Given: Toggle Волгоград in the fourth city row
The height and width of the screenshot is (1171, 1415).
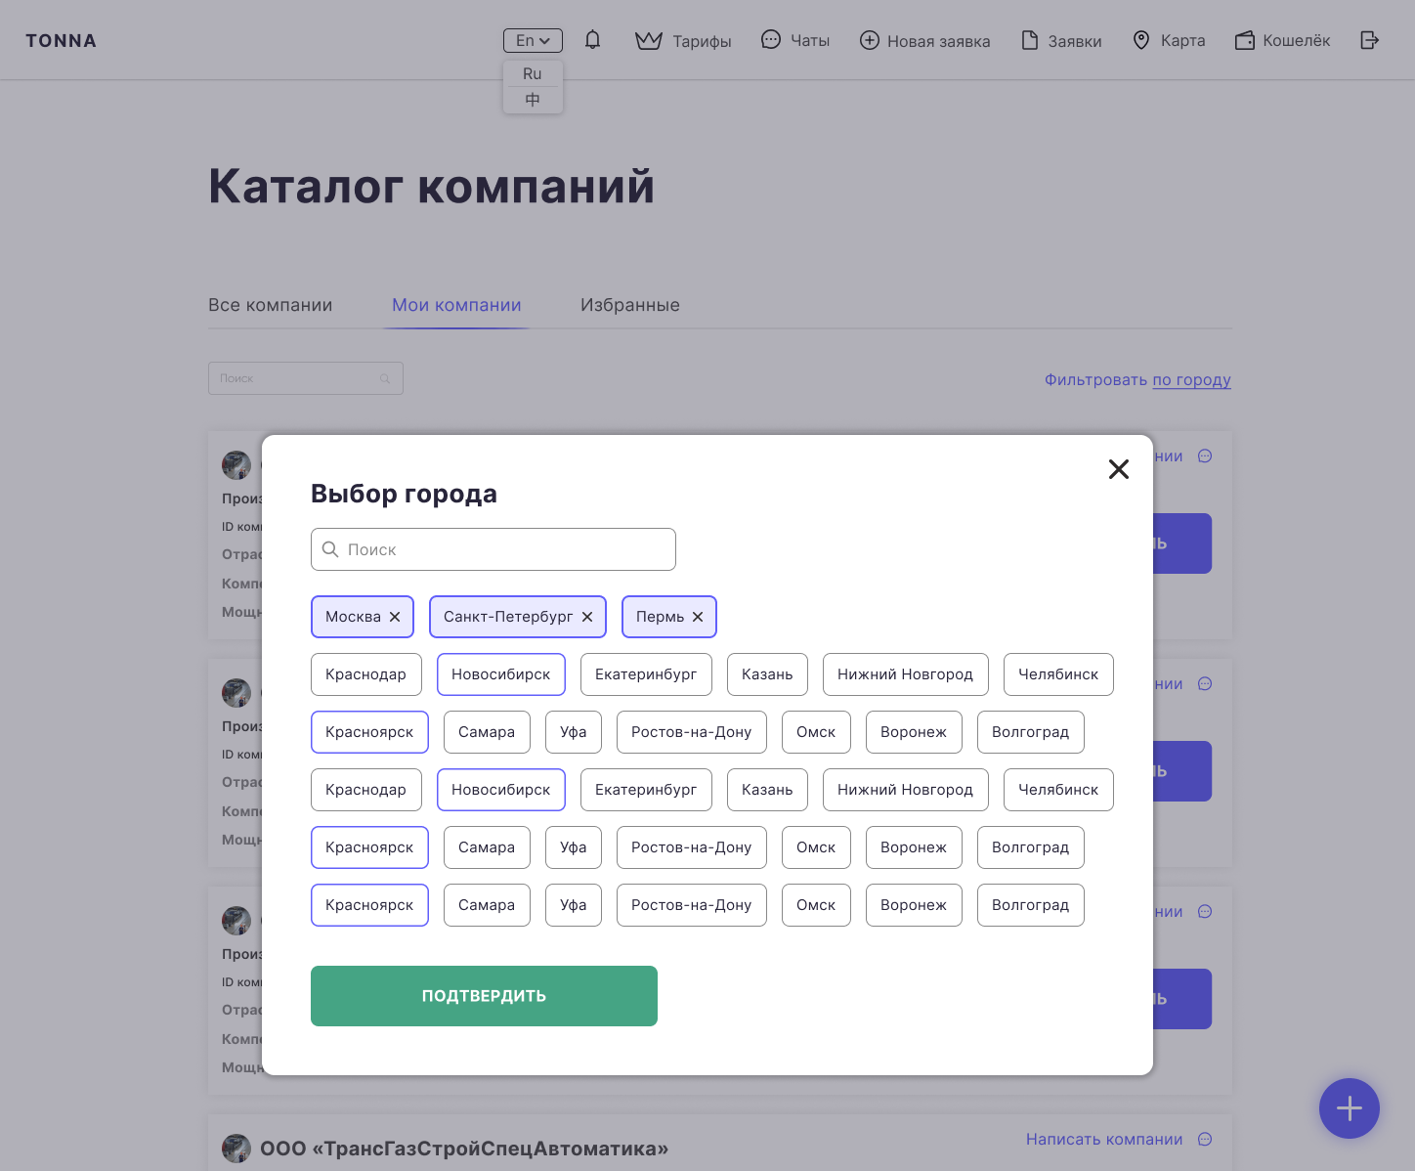Looking at the screenshot, I should click(x=1031, y=847).
